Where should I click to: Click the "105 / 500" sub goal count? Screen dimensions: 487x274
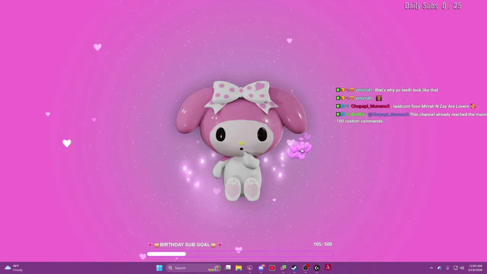point(323,244)
